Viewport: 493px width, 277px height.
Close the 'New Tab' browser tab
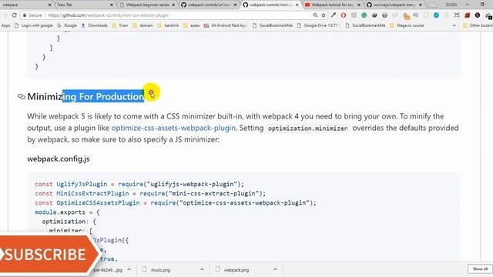pyautogui.click(x=111, y=5)
